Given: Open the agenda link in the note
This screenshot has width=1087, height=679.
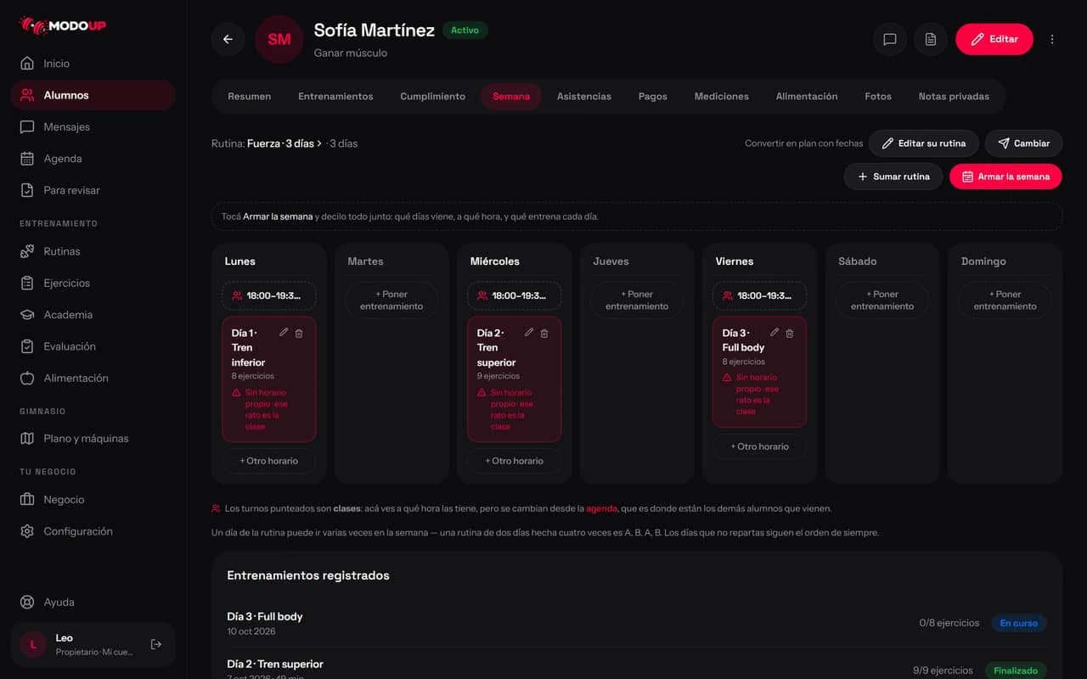Looking at the screenshot, I should pyautogui.click(x=602, y=508).
